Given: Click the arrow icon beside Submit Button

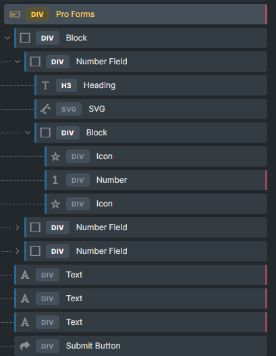Looking at the screenshot, I should [25, 346].
